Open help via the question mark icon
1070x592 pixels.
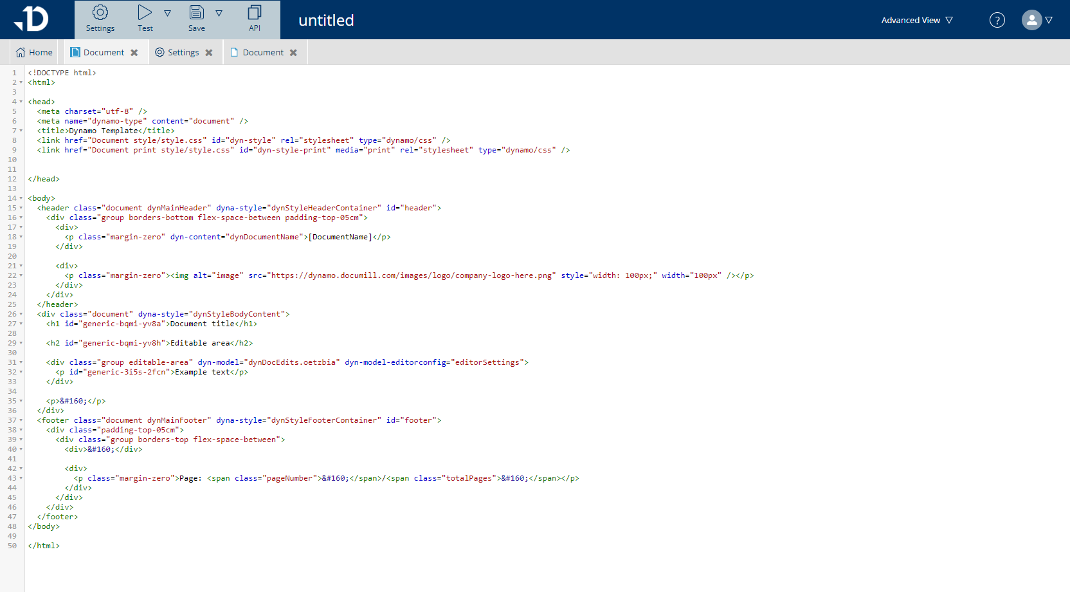pos(997,20)
